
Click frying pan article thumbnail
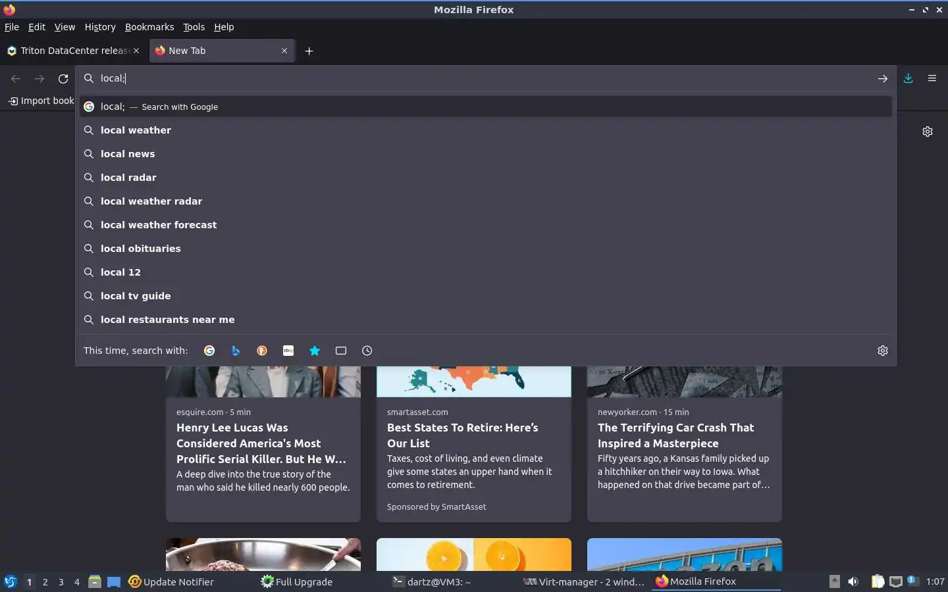coord(263,555)
